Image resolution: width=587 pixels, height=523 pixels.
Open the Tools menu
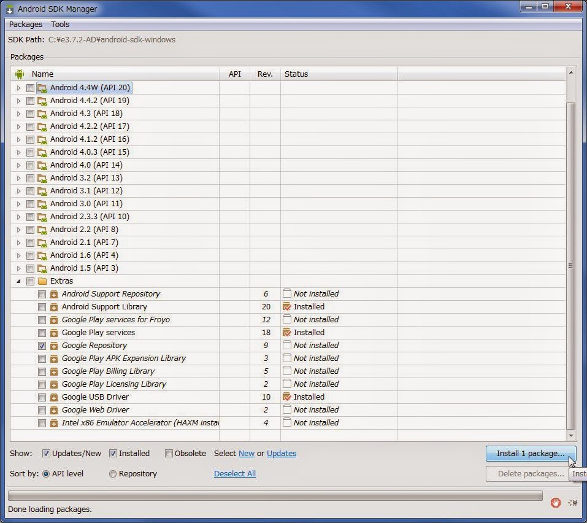[60, 25]
